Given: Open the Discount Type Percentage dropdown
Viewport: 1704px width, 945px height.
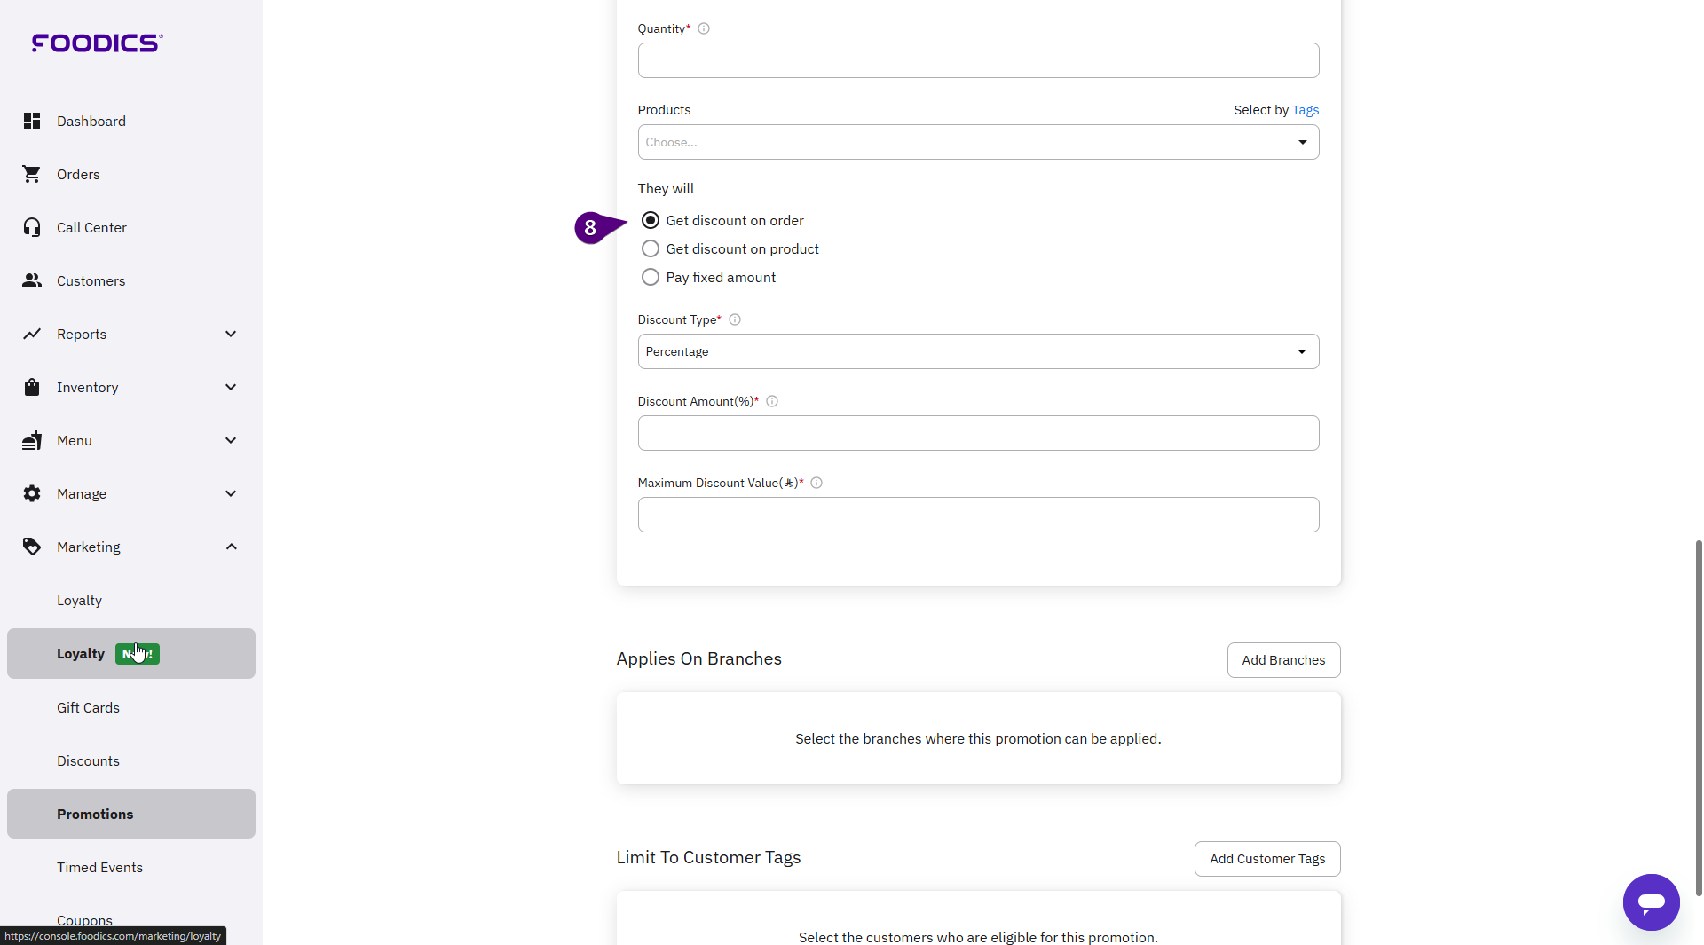Looking at the screenshot, I should pyautogui.click(x=978, y=351).
